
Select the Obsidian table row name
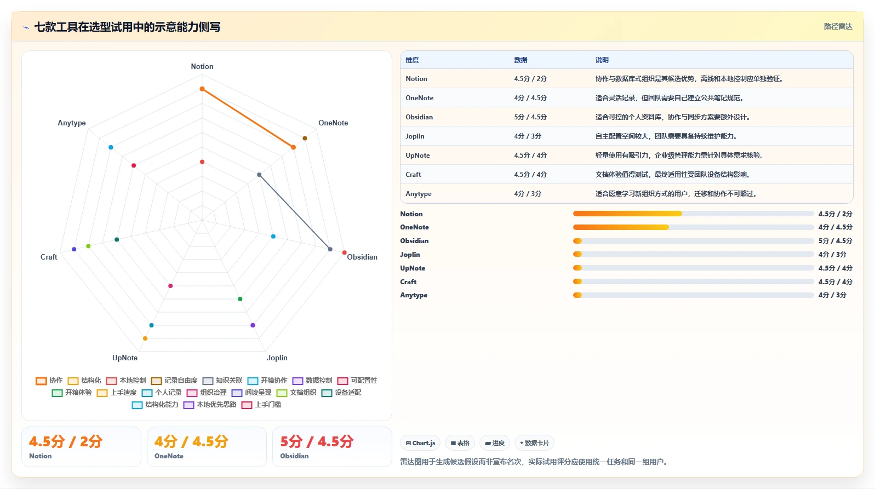click(x=419, y=117)
